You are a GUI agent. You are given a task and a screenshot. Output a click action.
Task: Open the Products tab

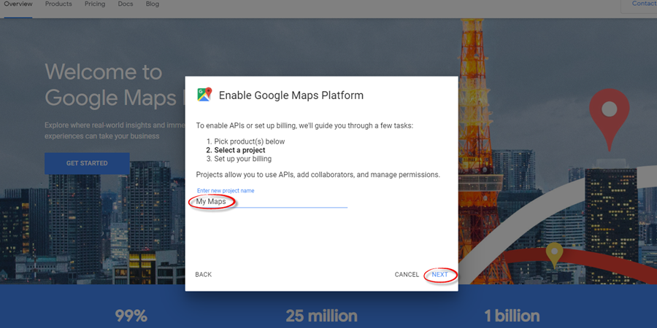point(58,4)
